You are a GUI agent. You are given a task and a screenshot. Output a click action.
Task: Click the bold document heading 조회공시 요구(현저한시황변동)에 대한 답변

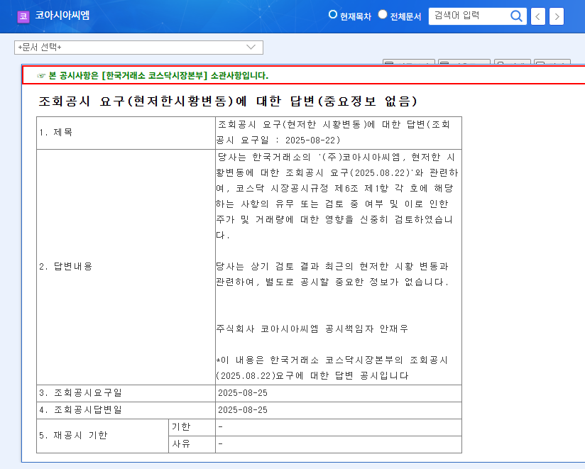(x=228, y=101)
